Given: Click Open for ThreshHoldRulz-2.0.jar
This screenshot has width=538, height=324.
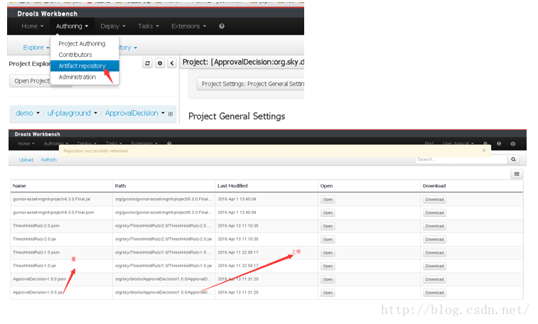Looking at the screenshot, I should click(x=328, y=239).
